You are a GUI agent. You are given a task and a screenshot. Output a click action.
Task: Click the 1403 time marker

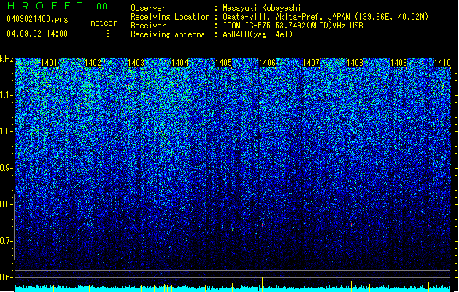click(136, 63)
